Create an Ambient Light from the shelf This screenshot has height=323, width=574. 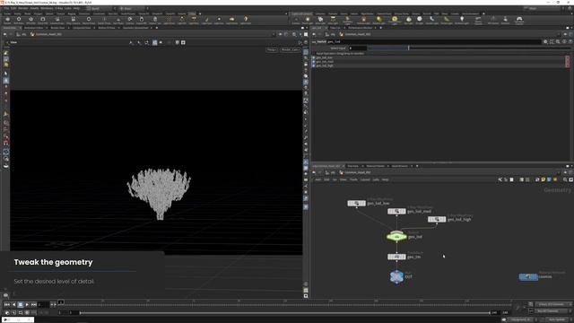462,20
